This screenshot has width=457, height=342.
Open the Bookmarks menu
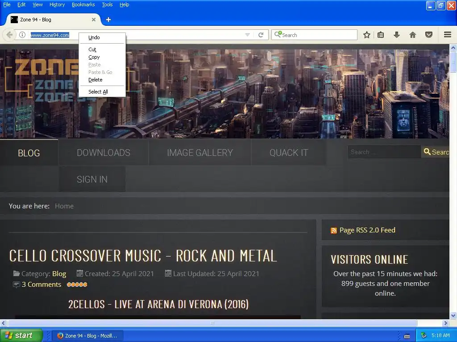[83, 4]
